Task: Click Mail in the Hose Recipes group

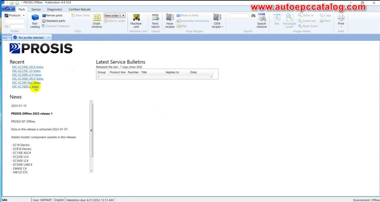Action: tap(181, 26)
